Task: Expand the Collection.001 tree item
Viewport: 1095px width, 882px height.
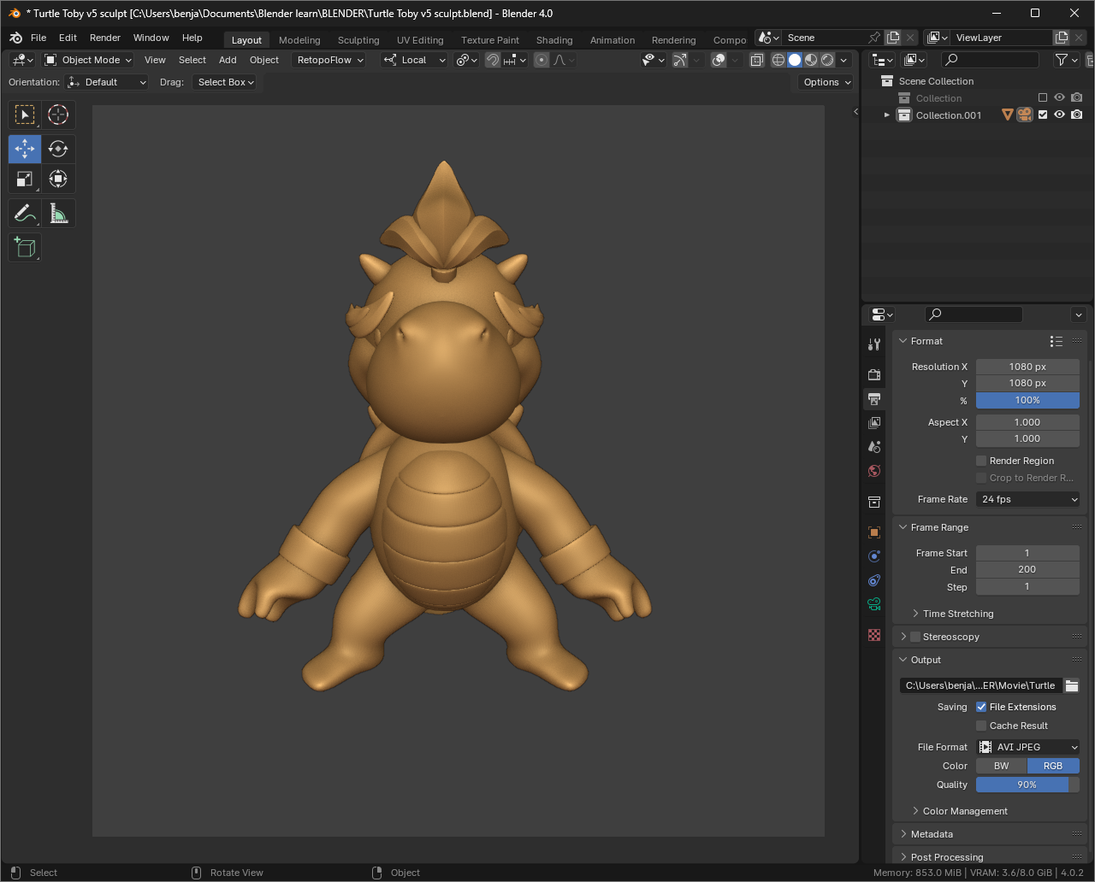Action: [x=887, y=115]
